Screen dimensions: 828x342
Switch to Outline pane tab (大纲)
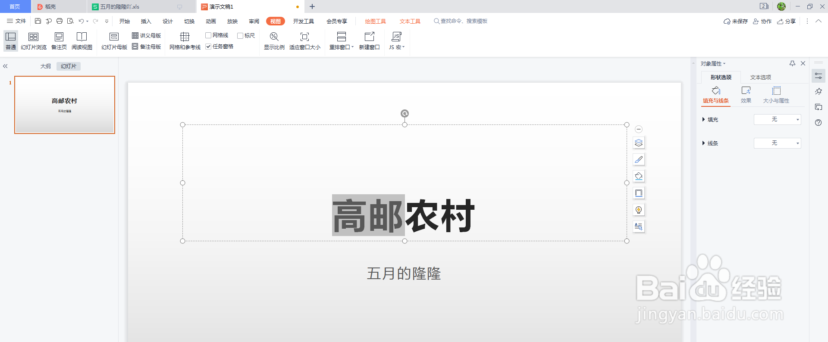pyautogui.click(x=46, y=66)
